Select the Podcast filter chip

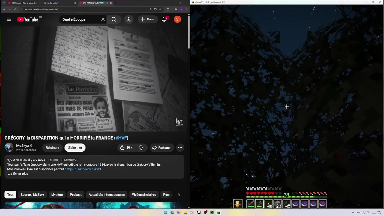click(76, 195)
